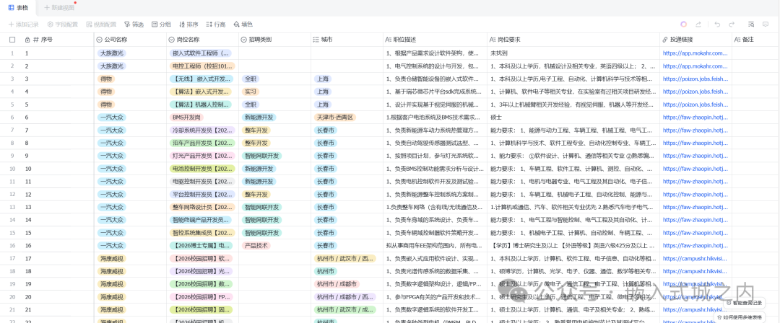Open the campushr.hikvision link in row 17
This screenshot has width=780, height=323.
695,258
